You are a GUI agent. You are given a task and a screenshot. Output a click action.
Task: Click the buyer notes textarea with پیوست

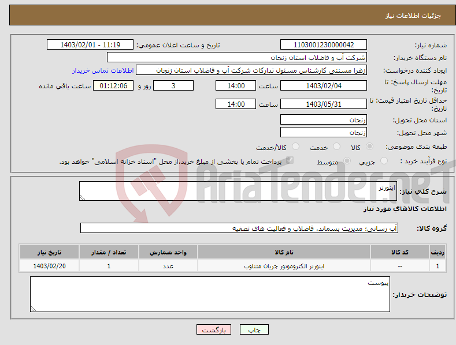(x=210, y=294)
